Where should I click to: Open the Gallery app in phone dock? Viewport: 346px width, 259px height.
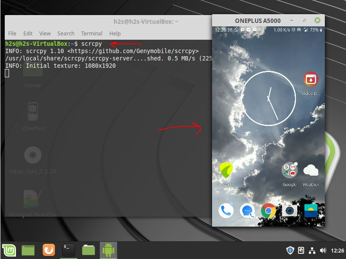pyautogui.click(x=311, y=211)
